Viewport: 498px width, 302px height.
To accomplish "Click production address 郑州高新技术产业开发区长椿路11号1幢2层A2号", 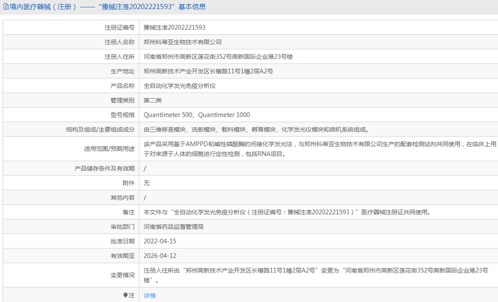I will pos(208,71).
